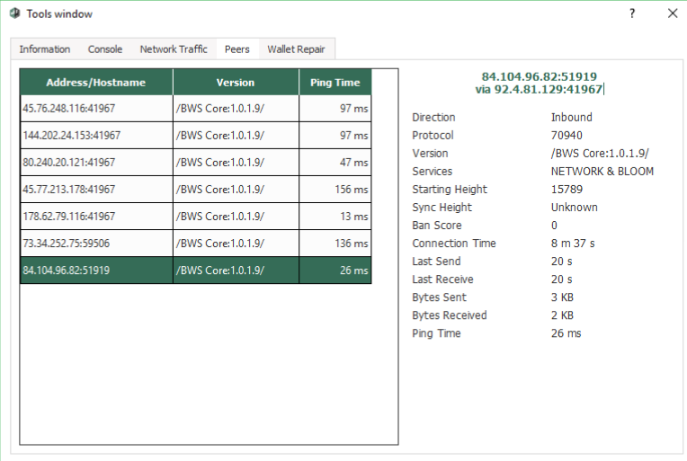Click the Last Receive label
This screenshot has height=461, width=687.
click(x=442, y=279)
